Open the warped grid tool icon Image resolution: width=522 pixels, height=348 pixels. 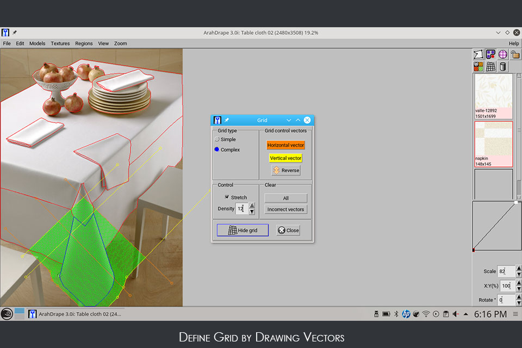[x=490, y=66]
